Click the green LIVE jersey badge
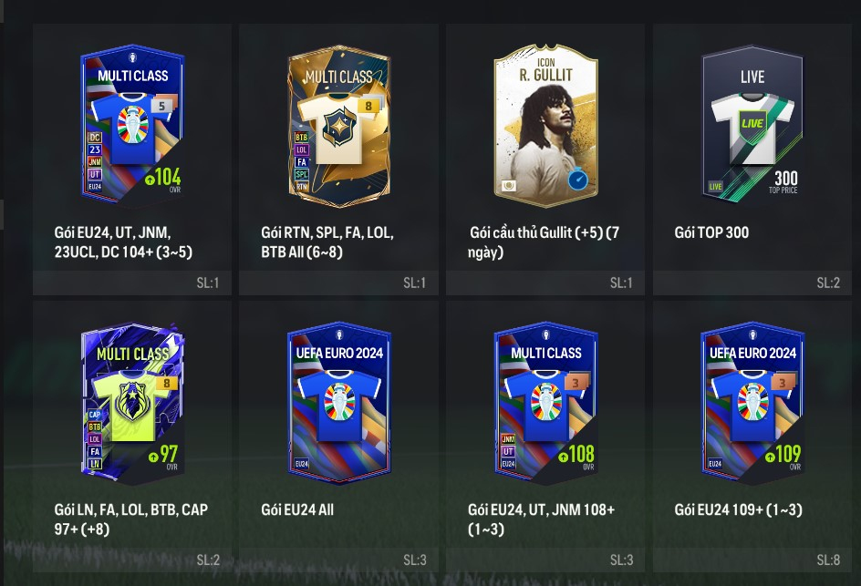This screenshot has height=586, width=861. tap(752, 123)
